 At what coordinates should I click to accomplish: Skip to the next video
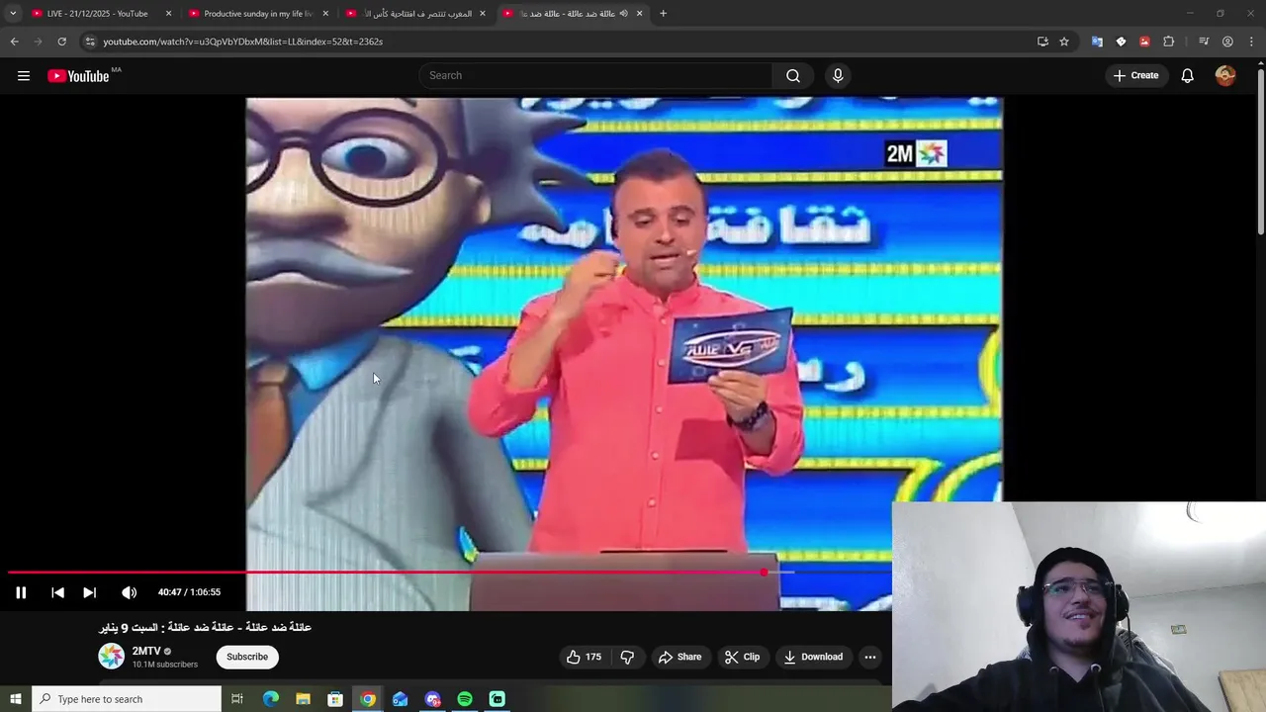coord(89,592)
